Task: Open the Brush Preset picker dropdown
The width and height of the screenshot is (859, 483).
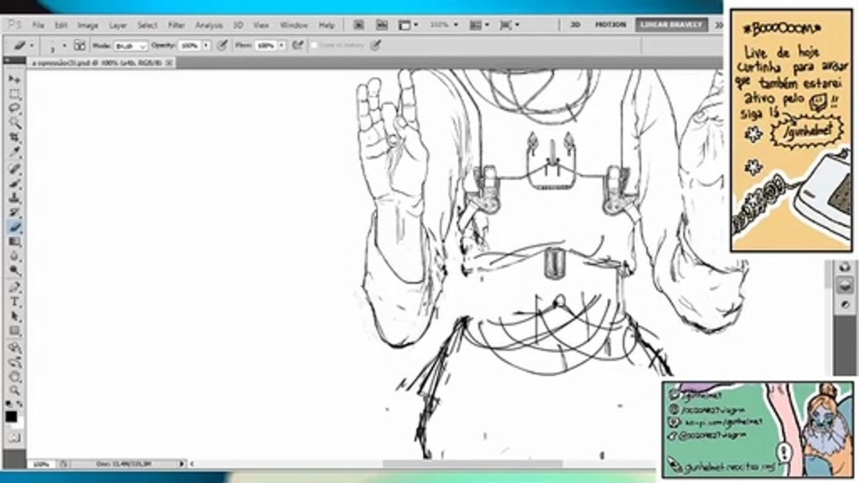Action: (64, 46)
